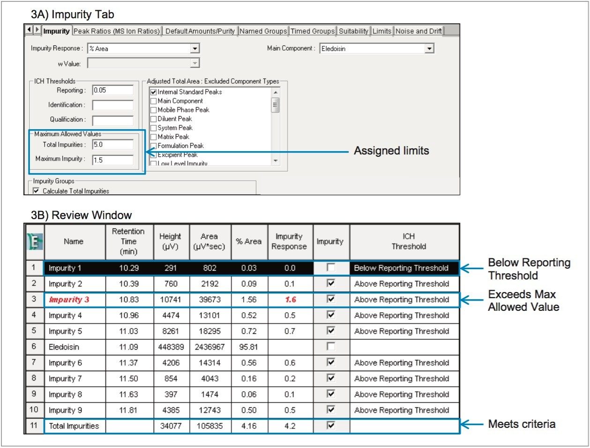Open the w Value dropdown
Screen dimensions: 590x448
click(195, 63)
